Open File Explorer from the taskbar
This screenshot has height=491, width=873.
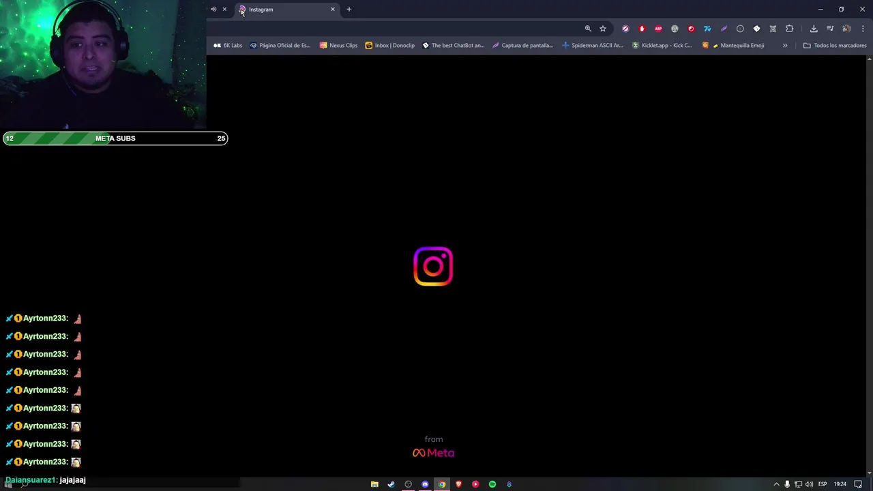point(374,484)
